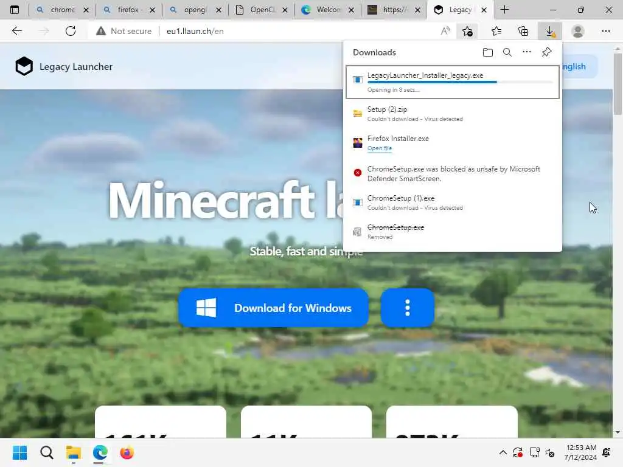The image size is (623, 467).
Task: Open the tab actions menu icon
Action: [15, 10]
